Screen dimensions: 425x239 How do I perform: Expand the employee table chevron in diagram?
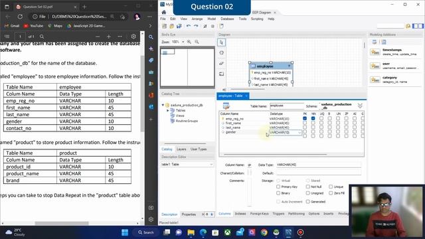(290, 66)
